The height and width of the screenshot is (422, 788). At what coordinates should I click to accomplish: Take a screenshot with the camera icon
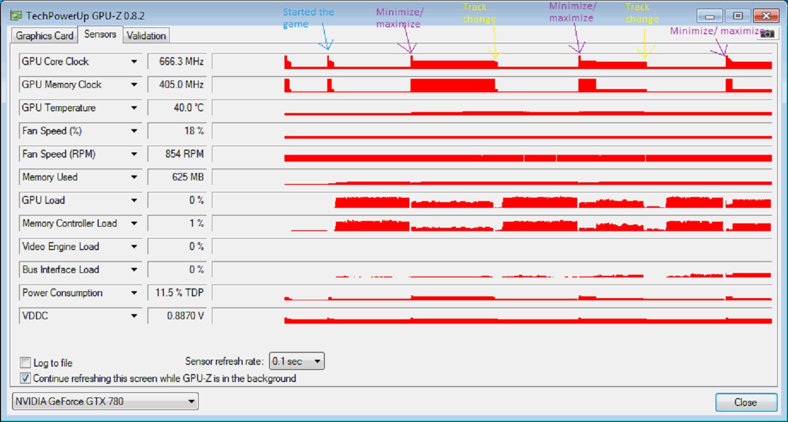[x=767, y=34]
